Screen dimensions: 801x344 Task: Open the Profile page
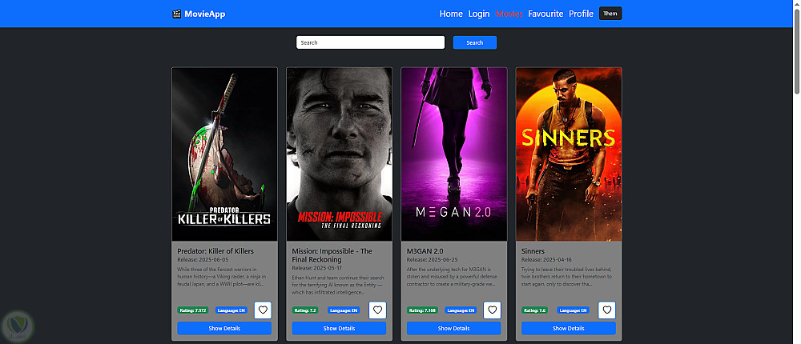[x=582, y=14]
